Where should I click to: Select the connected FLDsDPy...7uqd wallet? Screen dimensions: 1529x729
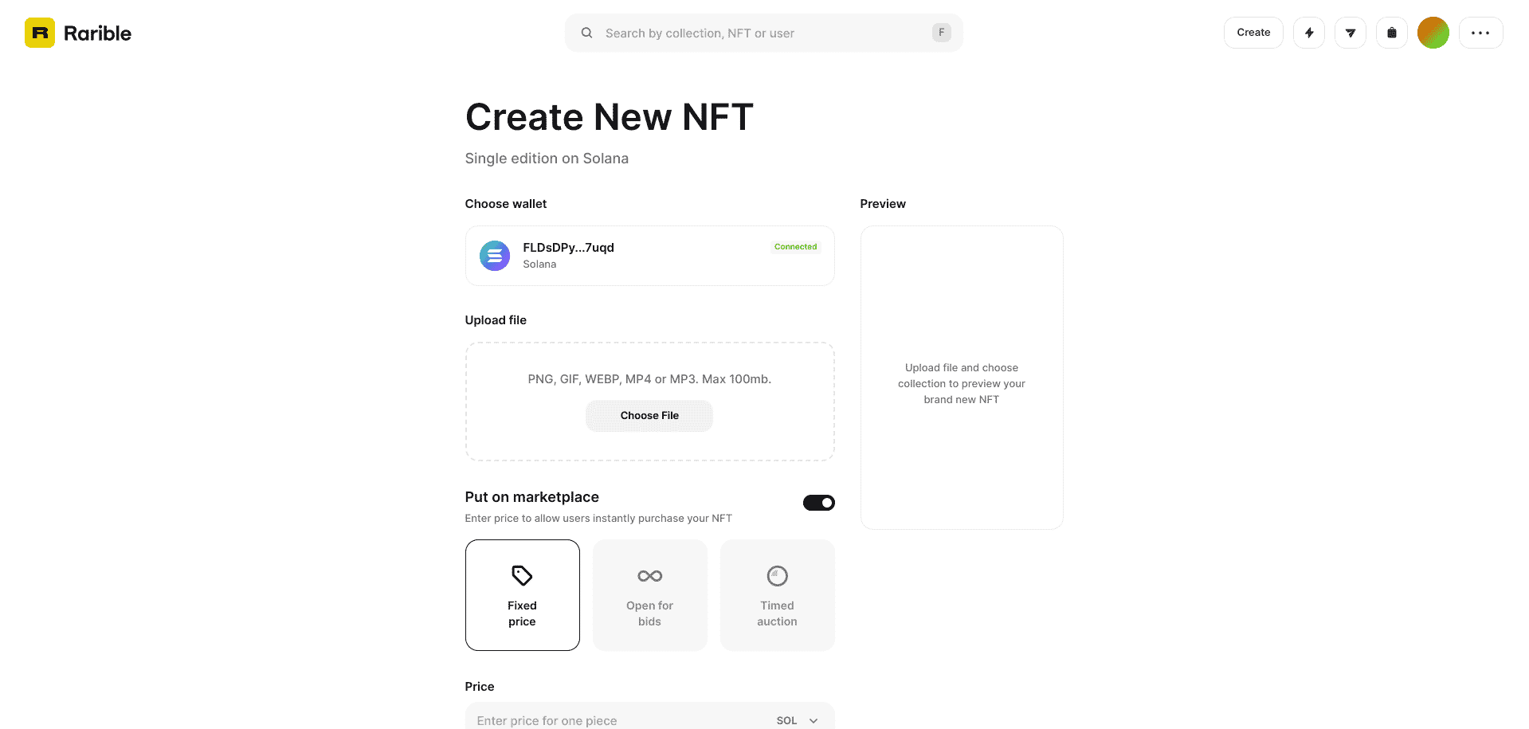[x=649, y=256]
